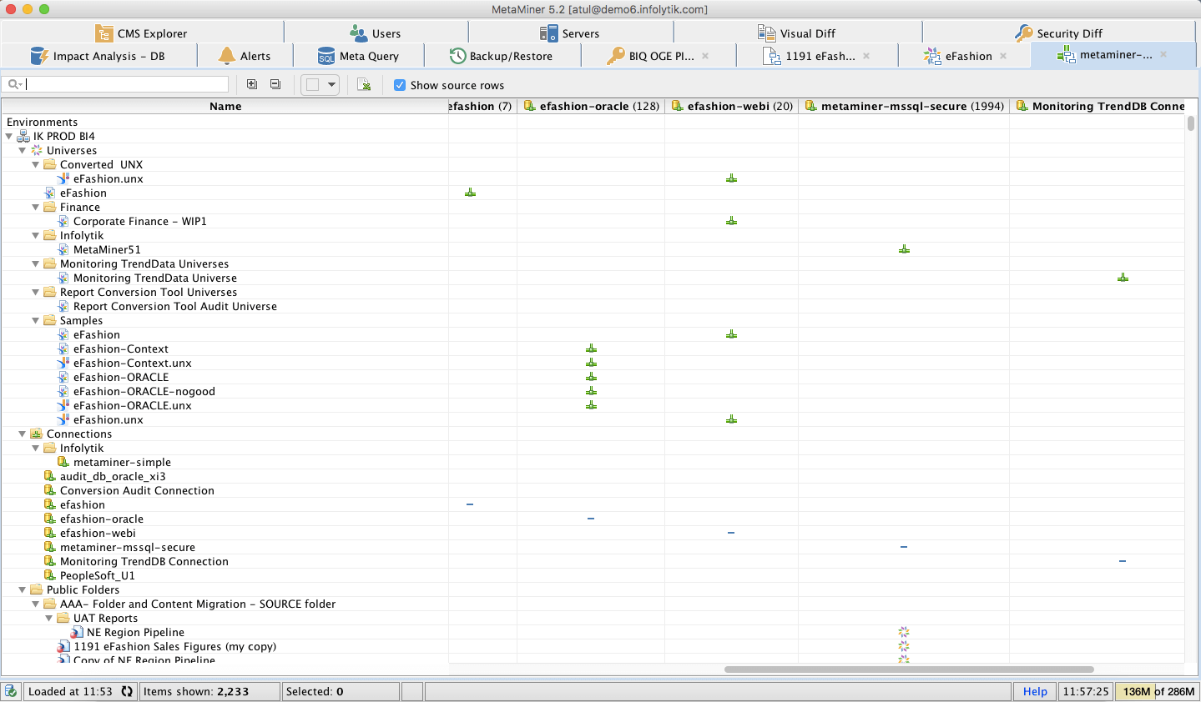The width and height of the screenshot is (1201, 702).
Task: Collapse the Report Conversion Tool Universes folder
Action: 36,292
